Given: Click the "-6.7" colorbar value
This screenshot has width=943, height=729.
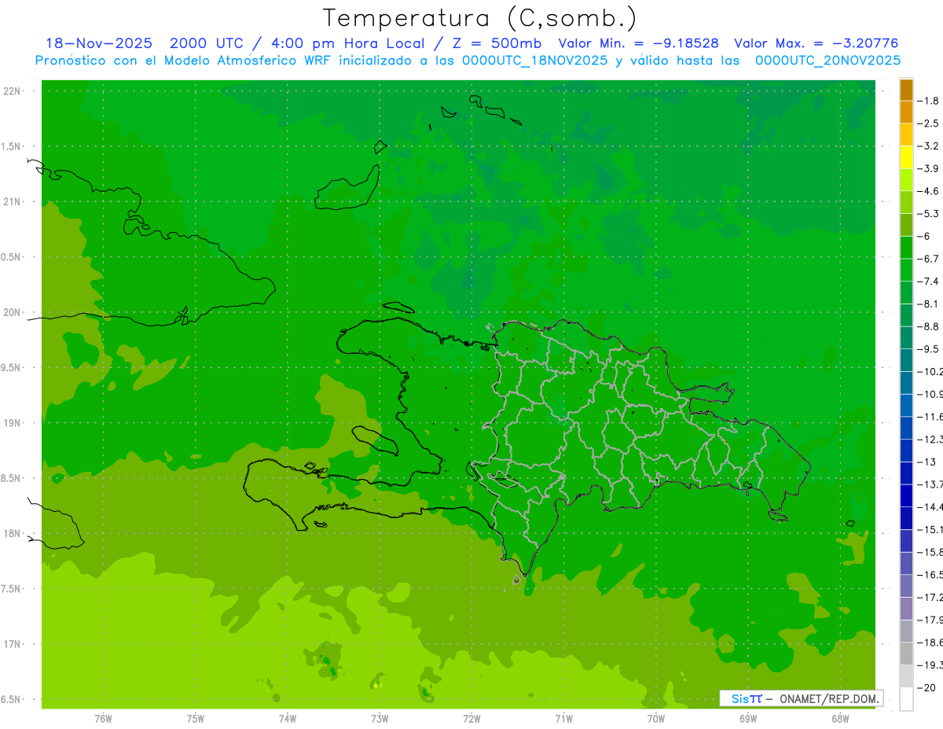Looking at the screenshot, I should (928, 258).
